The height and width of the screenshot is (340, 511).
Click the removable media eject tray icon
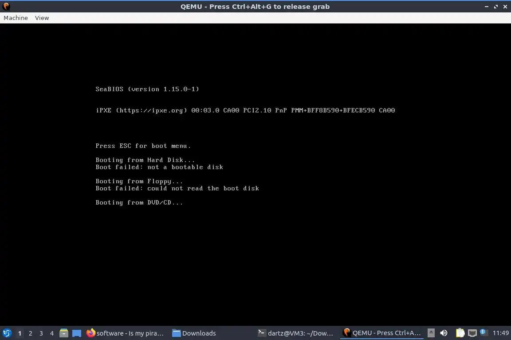tap(431, 333)
